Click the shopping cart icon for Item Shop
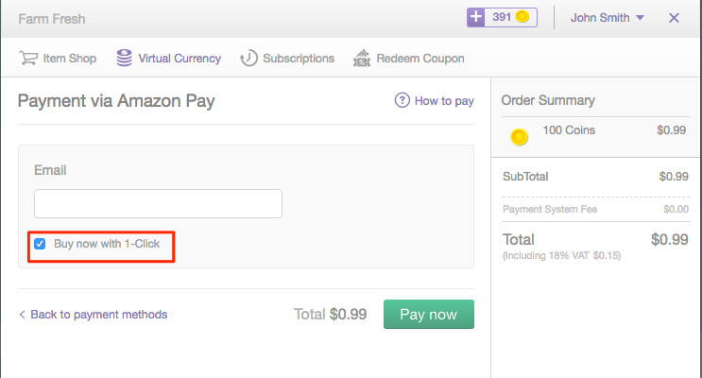This screenshot has width=702, height=378. 28,59
